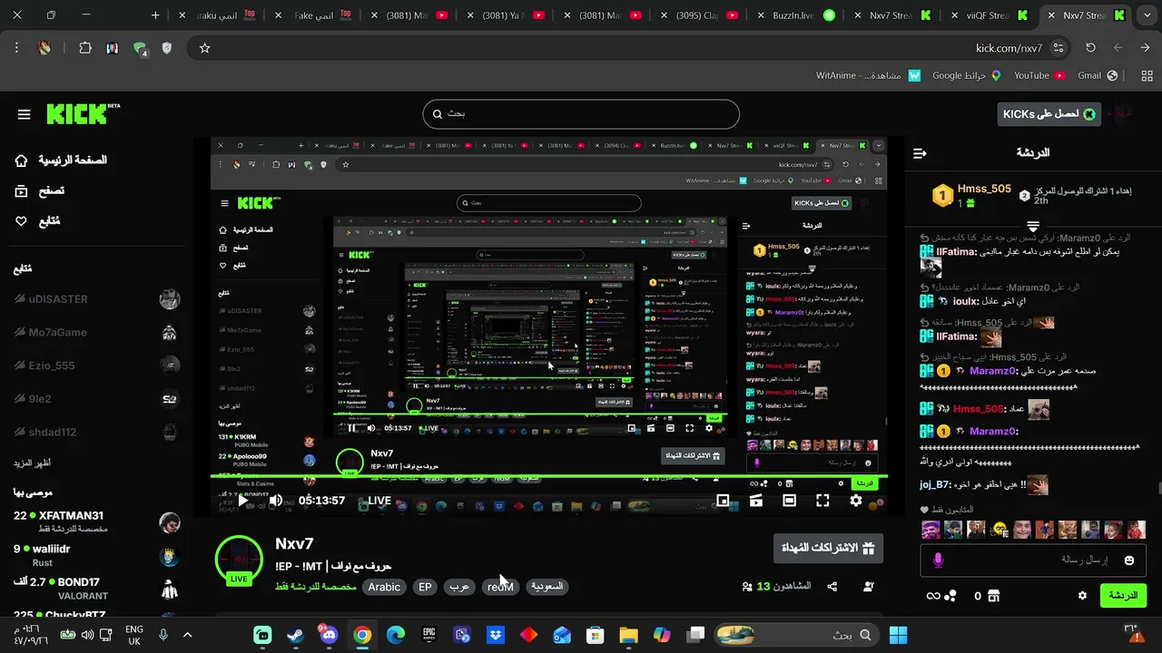
Task: Open Epic Games from the taskbar
Action: tap(428, 635)
